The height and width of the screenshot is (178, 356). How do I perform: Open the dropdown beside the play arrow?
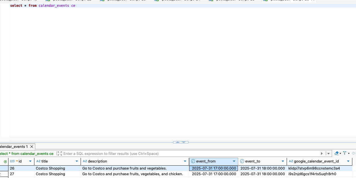tap(328, 153)
